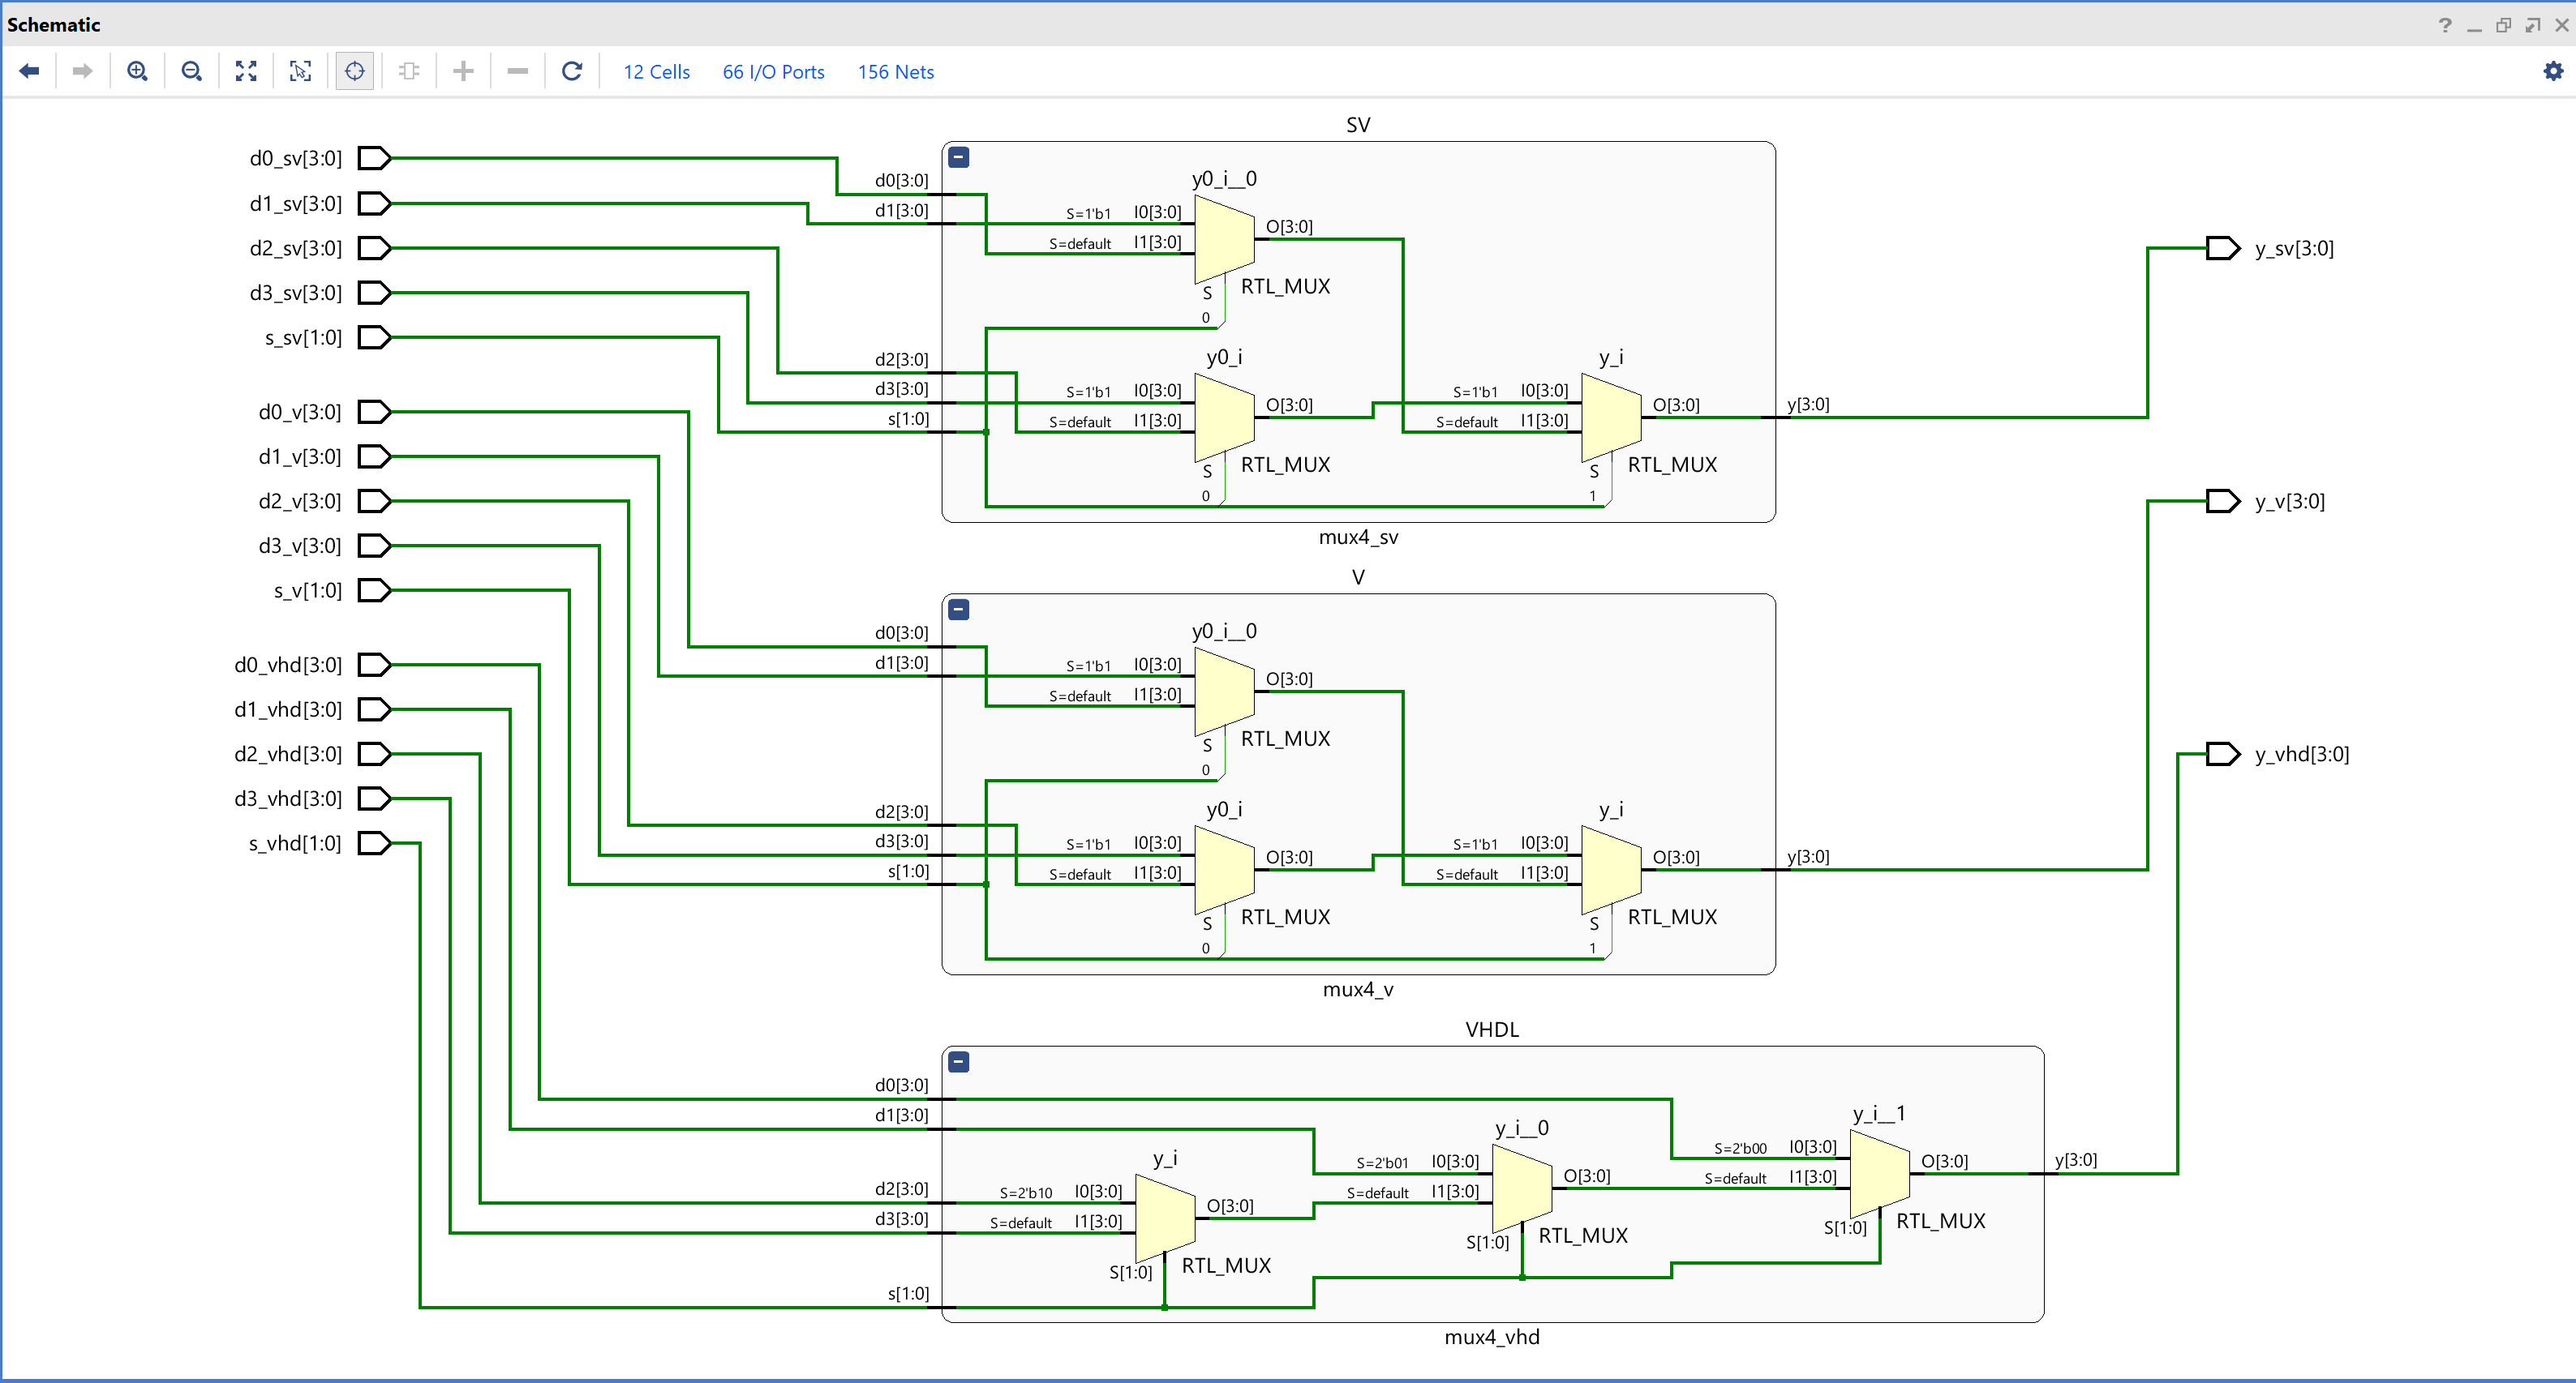2576x1383 pixels.
Task: Open the 12 Cells link
Action: pyautogui.click(x=656, y=72)
